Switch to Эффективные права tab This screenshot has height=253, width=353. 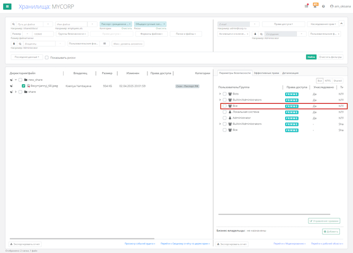(266, 73)
